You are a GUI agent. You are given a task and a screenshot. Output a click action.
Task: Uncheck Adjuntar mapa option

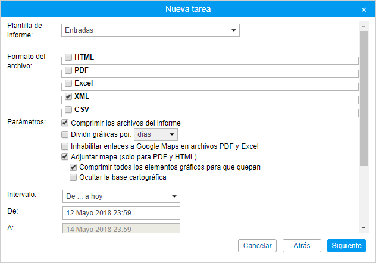tap(65, 157)
